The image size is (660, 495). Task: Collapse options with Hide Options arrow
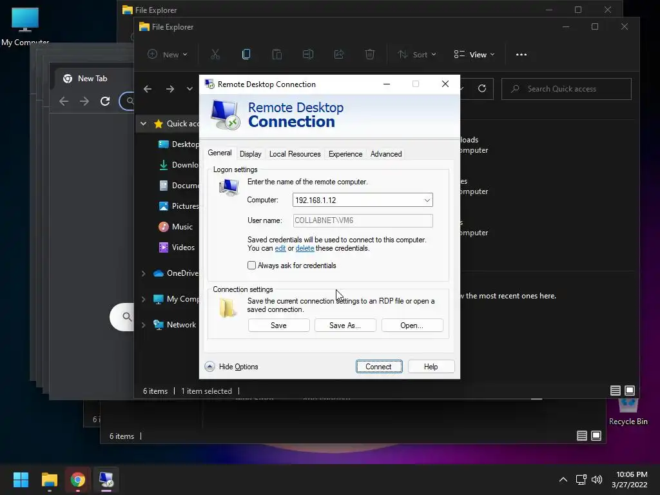pyautogui.click(x=209, y=367)
